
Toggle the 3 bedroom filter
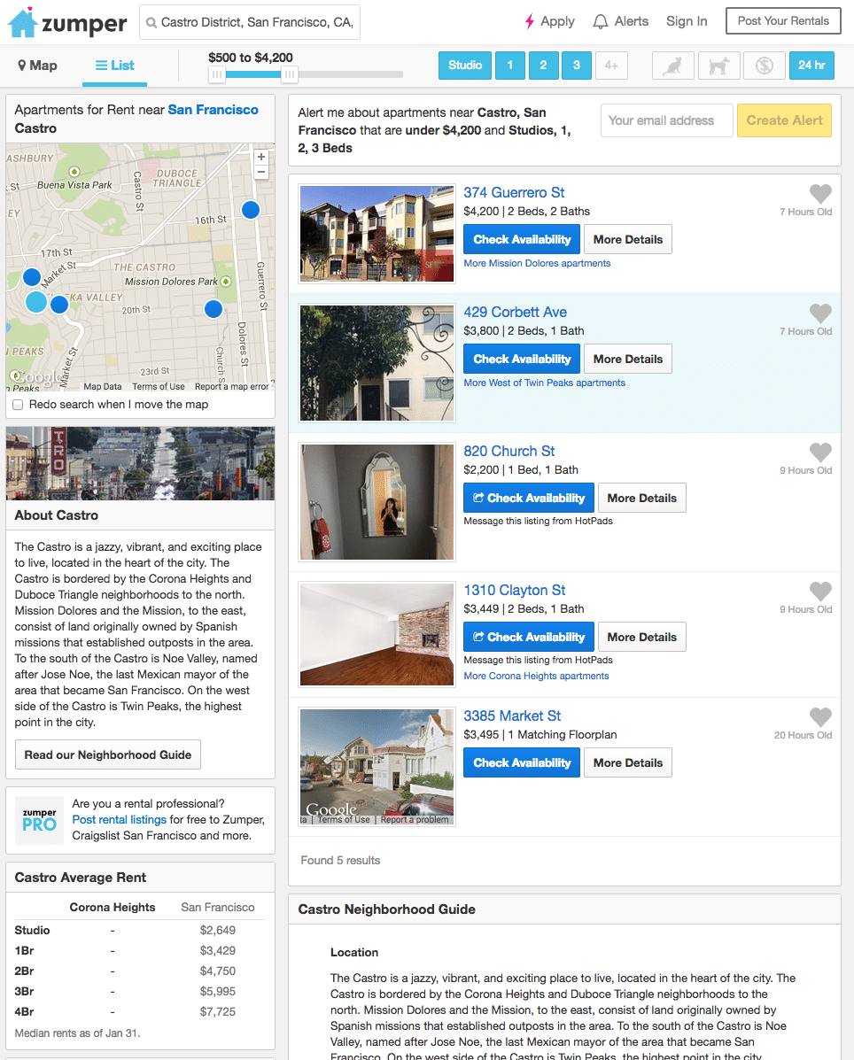click(576, 66)
